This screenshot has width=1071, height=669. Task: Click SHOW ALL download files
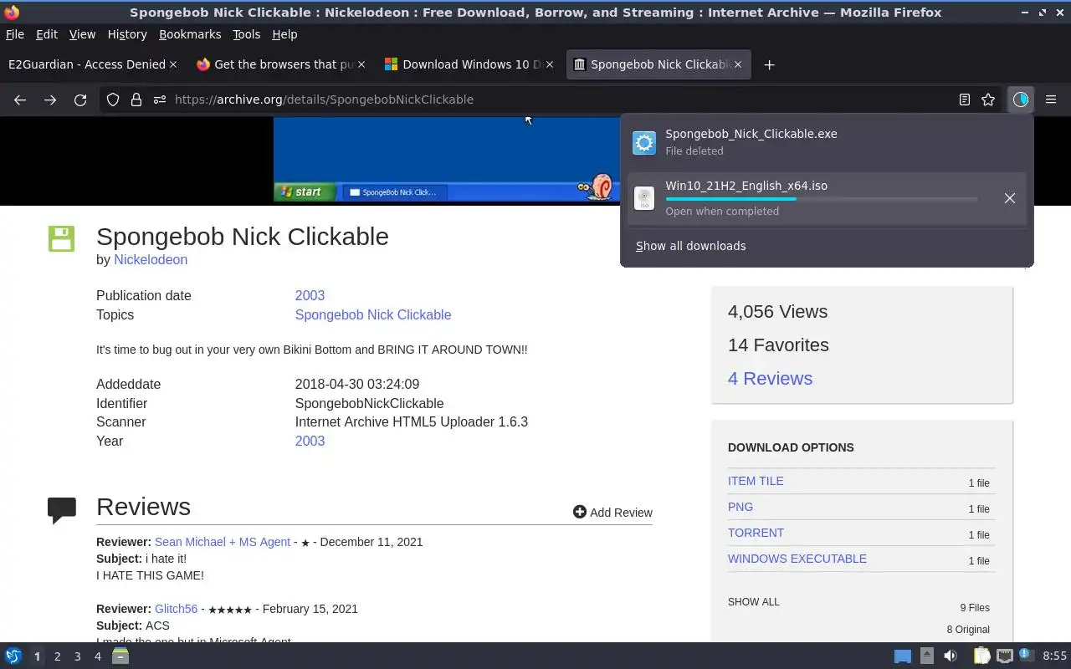[x=753, y=602]
